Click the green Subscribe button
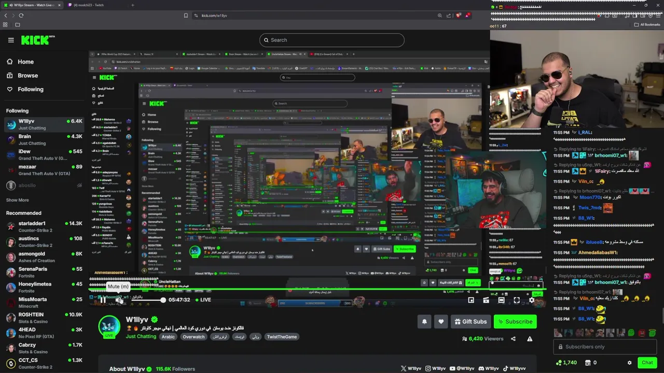The width and height of the screenshot is (664, 373). coord(515,322)
